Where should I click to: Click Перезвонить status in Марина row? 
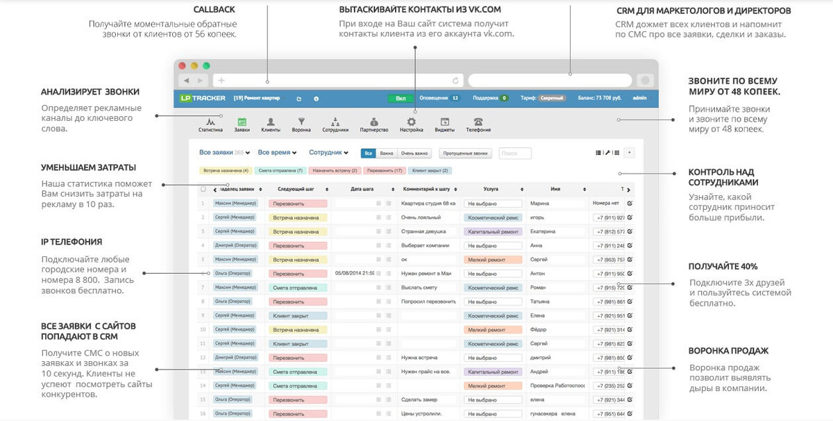[x=298, y=204]
